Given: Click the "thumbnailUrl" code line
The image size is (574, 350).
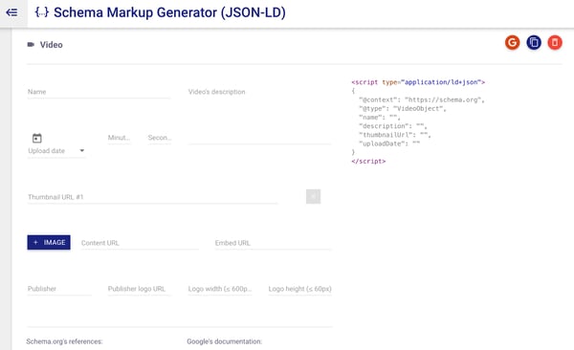Looking at the screenshot, I should pyautogui.click(x=395, y=135).
